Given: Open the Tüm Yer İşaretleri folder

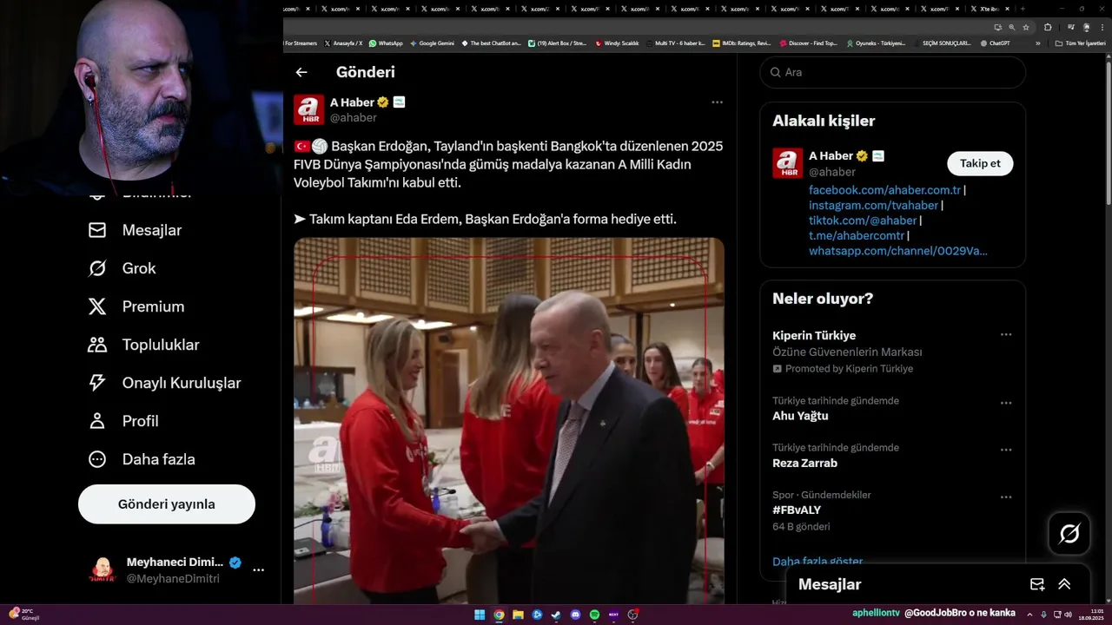Looking at the screenshot, I should coord(1080,43).
